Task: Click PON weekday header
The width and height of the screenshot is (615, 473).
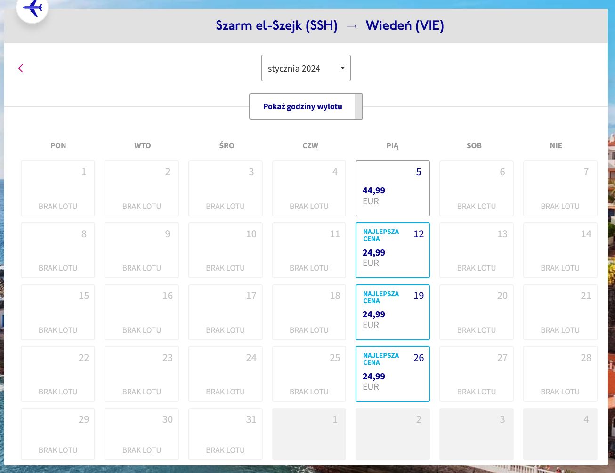Action: [58, 145]
